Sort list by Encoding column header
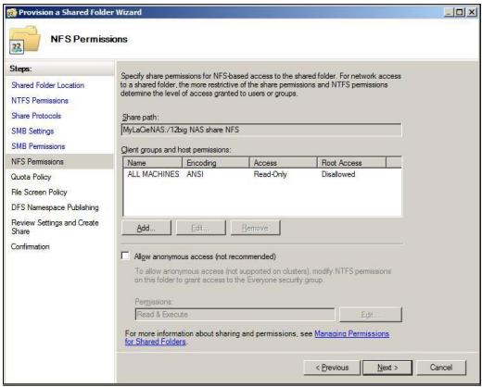Screen dimensions: 482x387 216,163
